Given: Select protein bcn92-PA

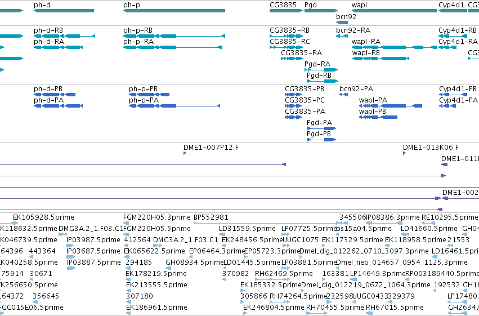Looking at the screenshot, I should pos(344,95).
